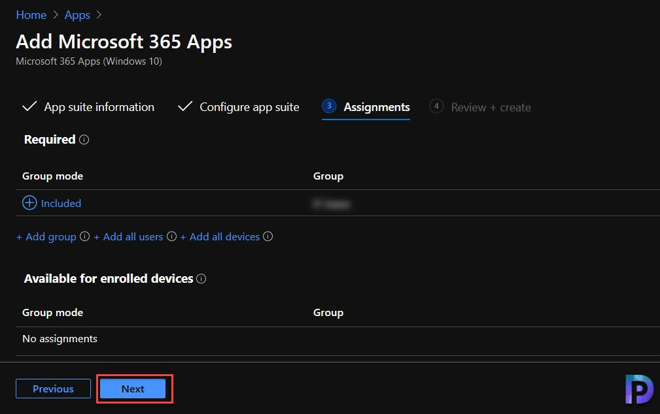Click the Group column header under Required
The image size is (660, 414).
point(328,176)
